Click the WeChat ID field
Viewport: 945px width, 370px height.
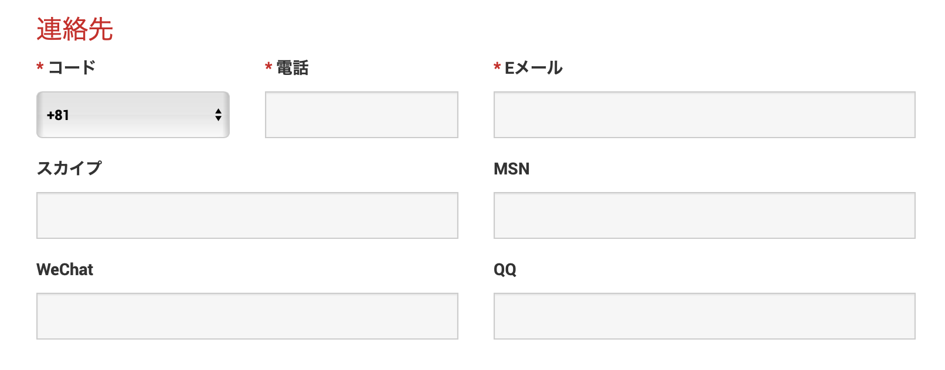247,316
